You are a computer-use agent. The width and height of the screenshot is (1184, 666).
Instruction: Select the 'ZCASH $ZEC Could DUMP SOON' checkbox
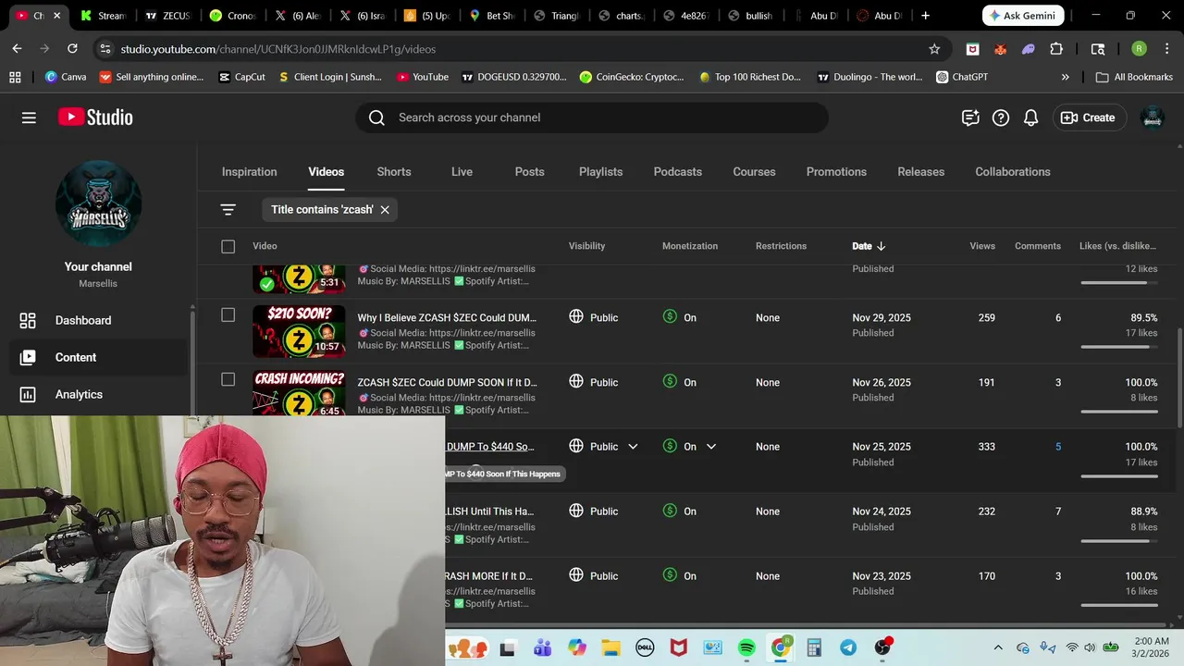(228, 379)
